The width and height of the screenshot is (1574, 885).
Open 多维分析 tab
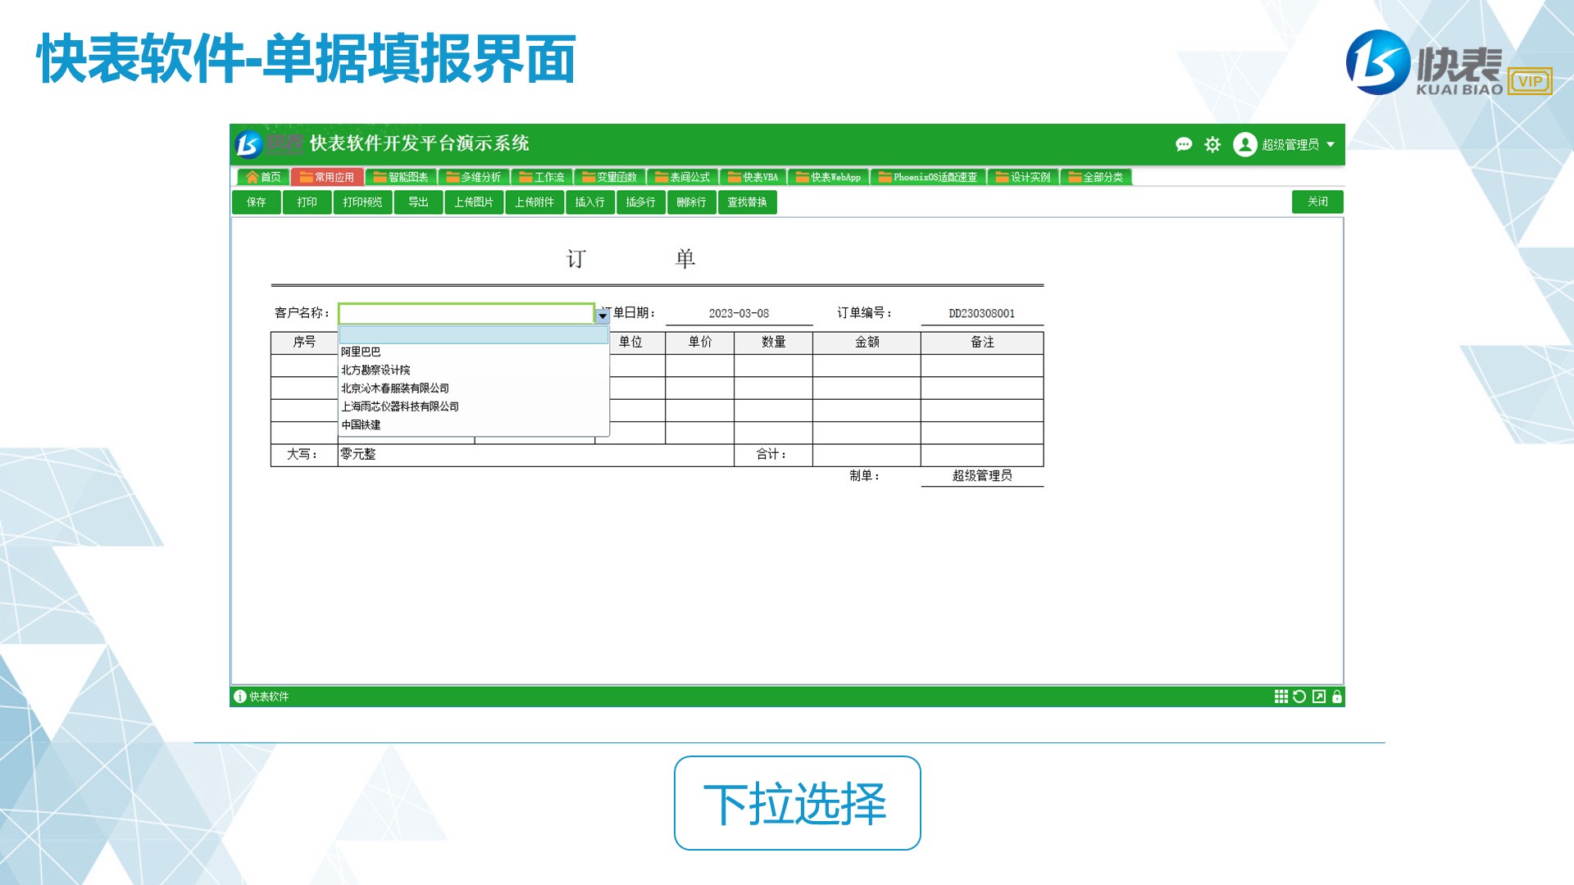point(473,177)
